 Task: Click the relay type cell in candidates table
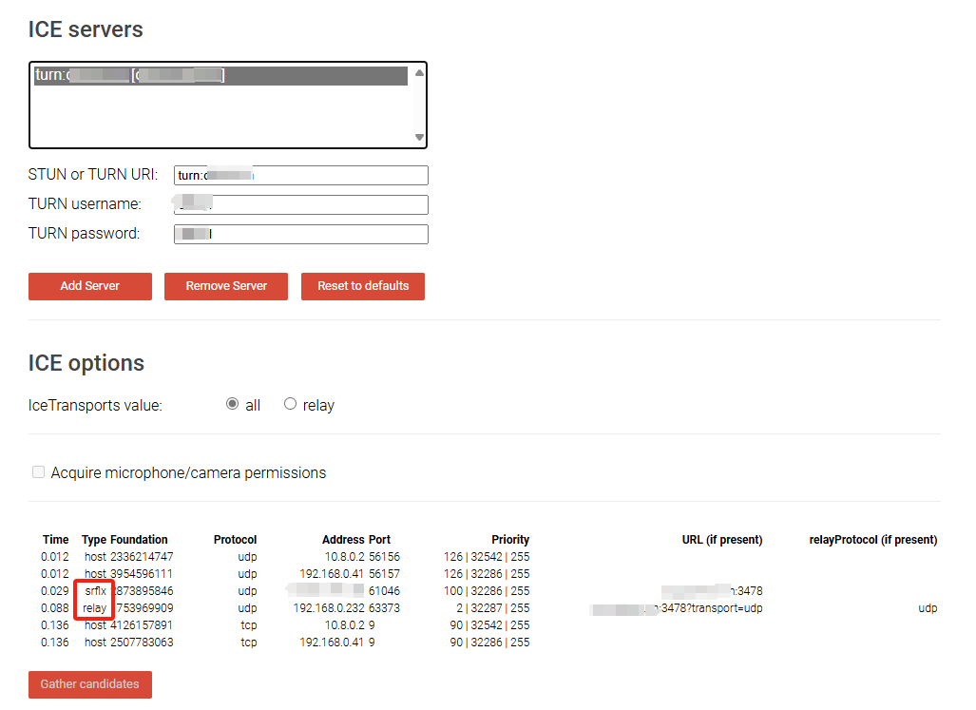click(x=95, y=608)
